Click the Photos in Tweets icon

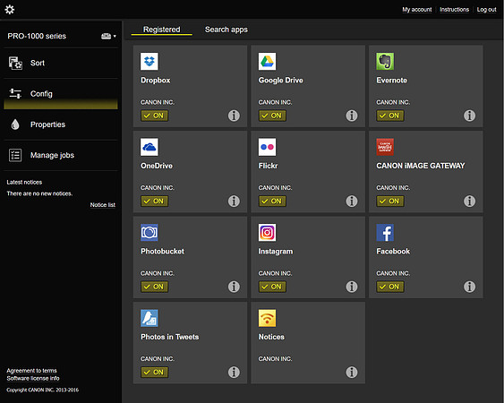tap(149, 318)
